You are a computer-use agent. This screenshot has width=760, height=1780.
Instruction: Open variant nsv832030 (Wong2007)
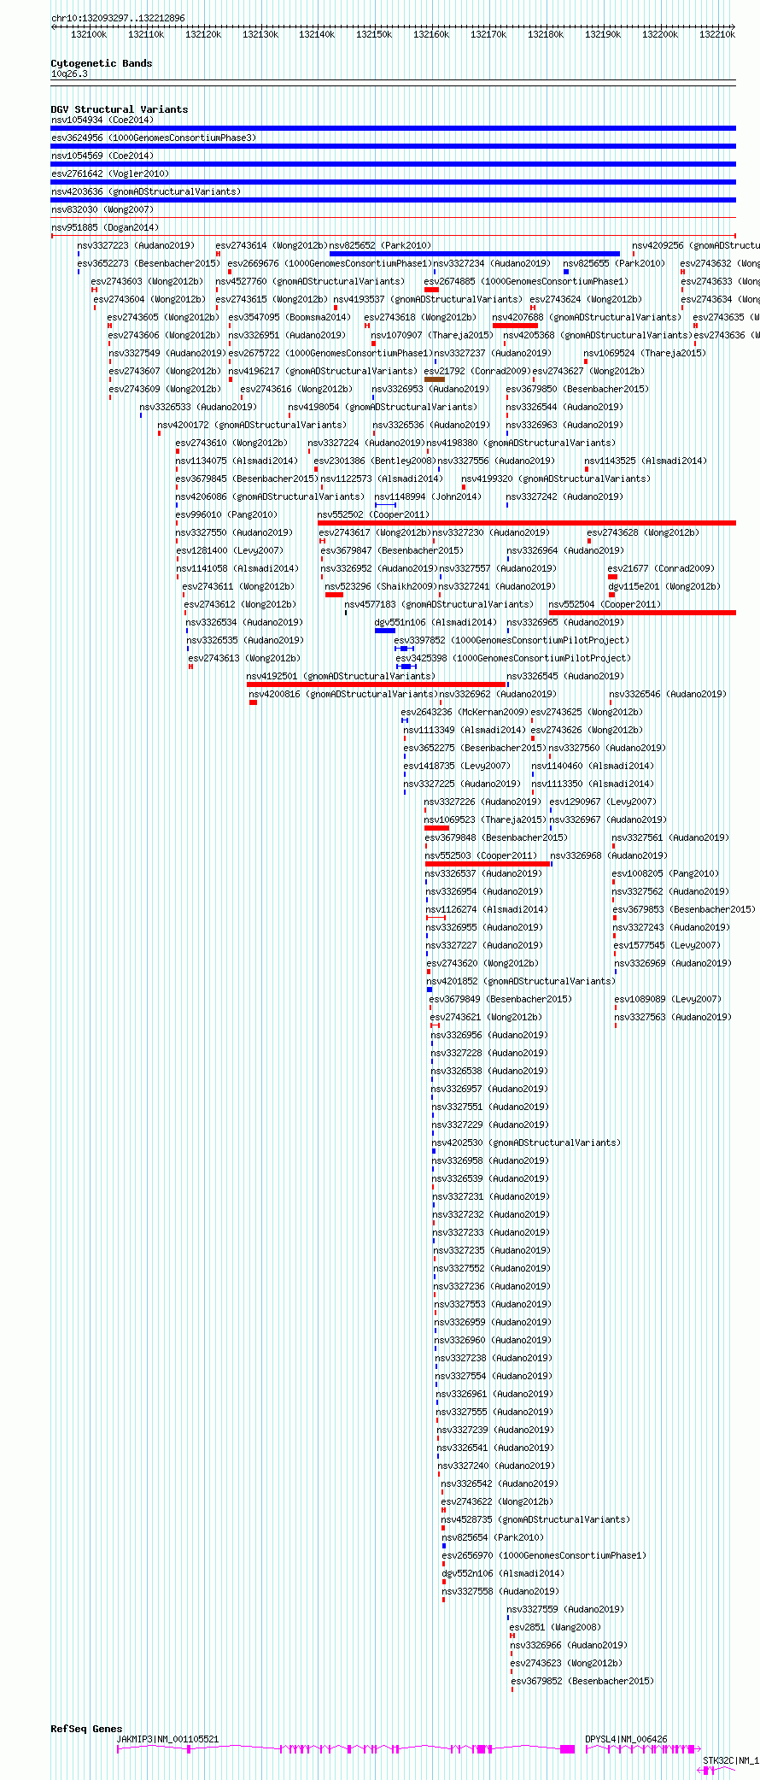click(x=102, y=209)
